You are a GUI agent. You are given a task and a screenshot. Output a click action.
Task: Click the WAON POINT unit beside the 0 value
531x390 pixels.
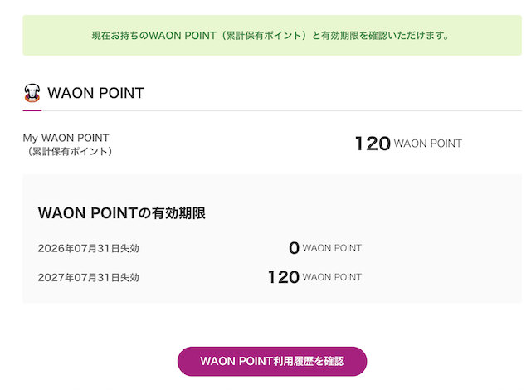click(x=332, y=248)
